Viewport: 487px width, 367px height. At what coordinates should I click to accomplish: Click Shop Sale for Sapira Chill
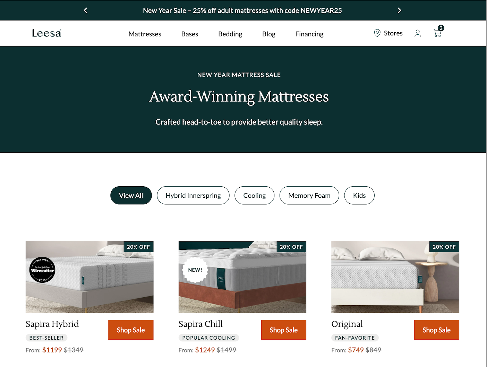[x=284, y=330]
